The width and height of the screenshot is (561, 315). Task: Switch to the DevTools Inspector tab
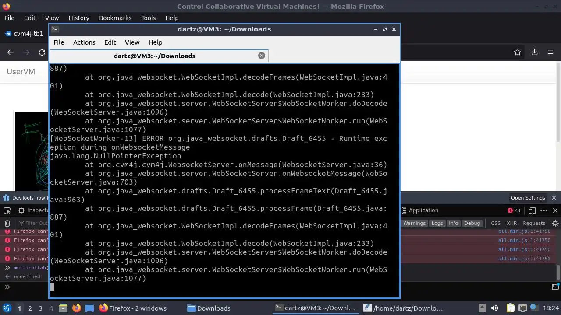pyautogui.click(x=33, y=210)
